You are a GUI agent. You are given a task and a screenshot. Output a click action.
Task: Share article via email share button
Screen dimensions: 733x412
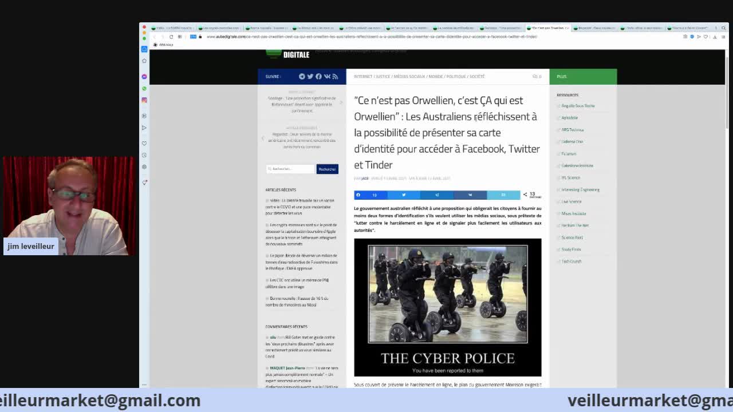point(503,195)
